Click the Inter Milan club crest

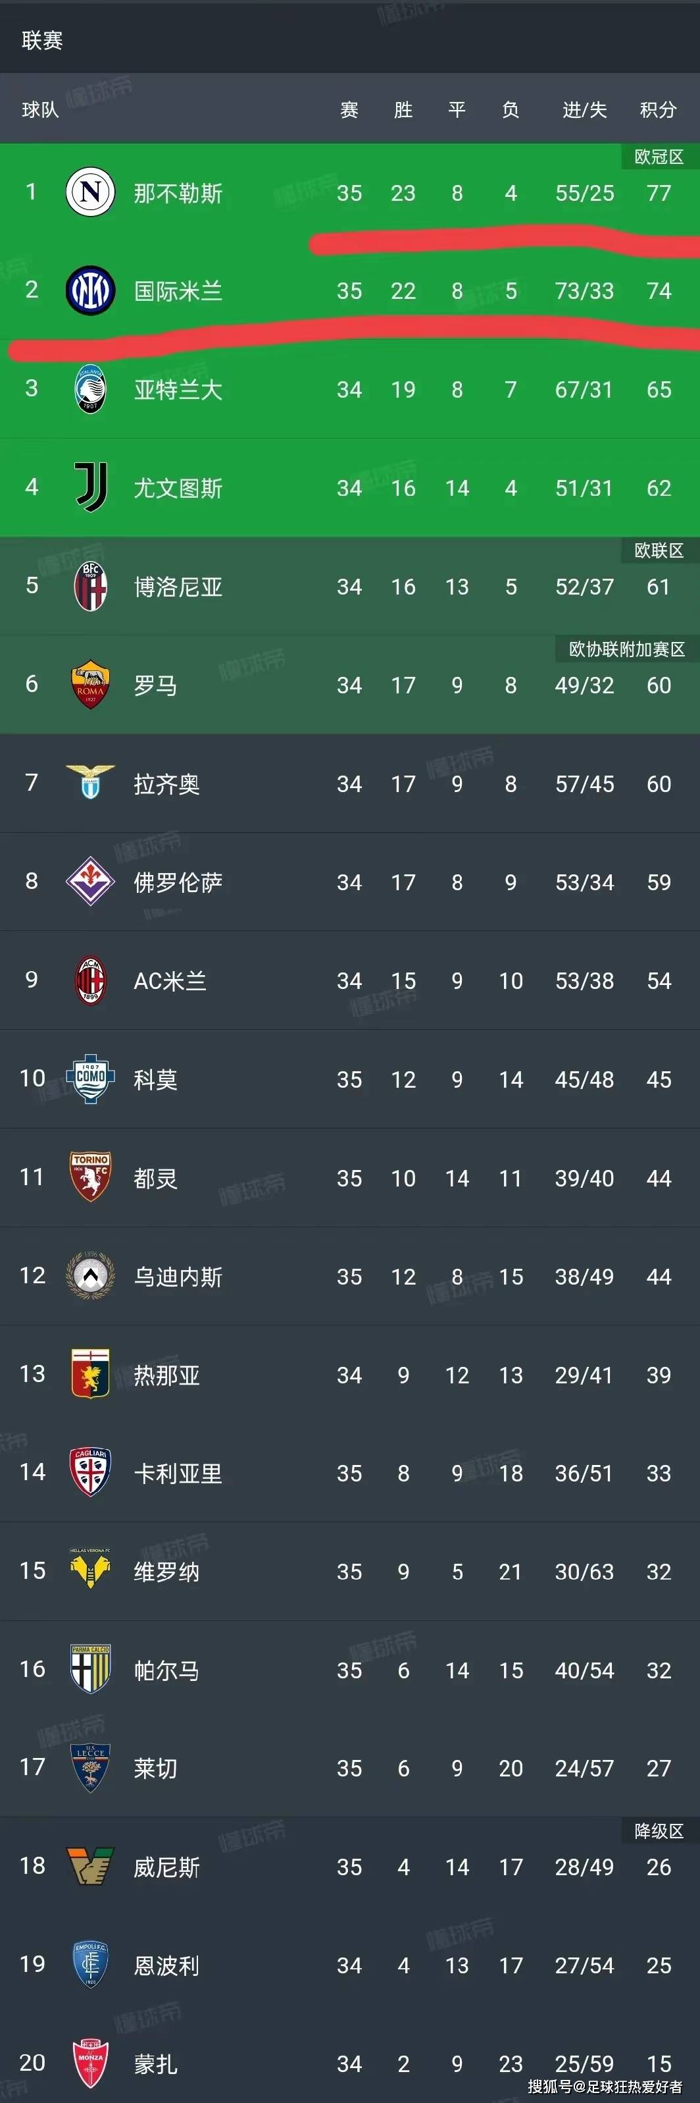(89, 290)
